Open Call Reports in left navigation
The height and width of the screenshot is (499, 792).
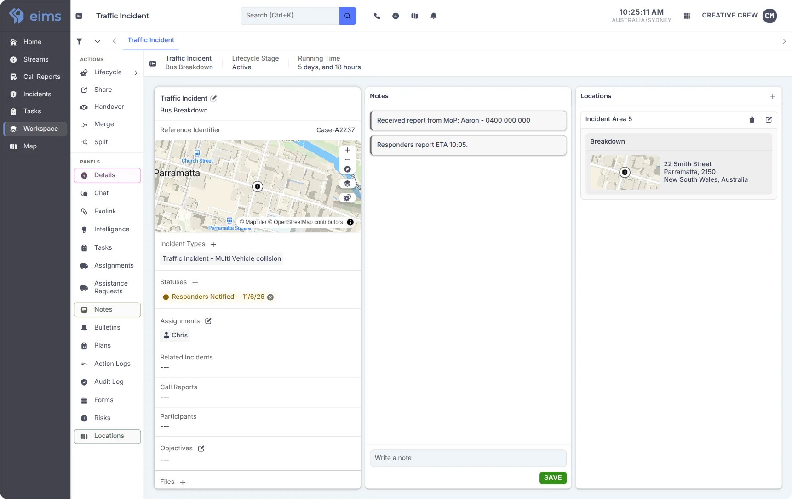pyautogui.click(x=35, y=77)
